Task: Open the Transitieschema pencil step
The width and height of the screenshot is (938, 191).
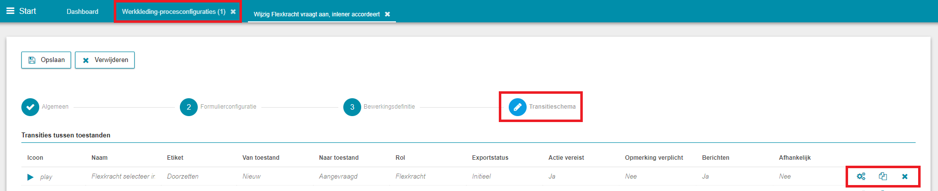Action: 518,107
